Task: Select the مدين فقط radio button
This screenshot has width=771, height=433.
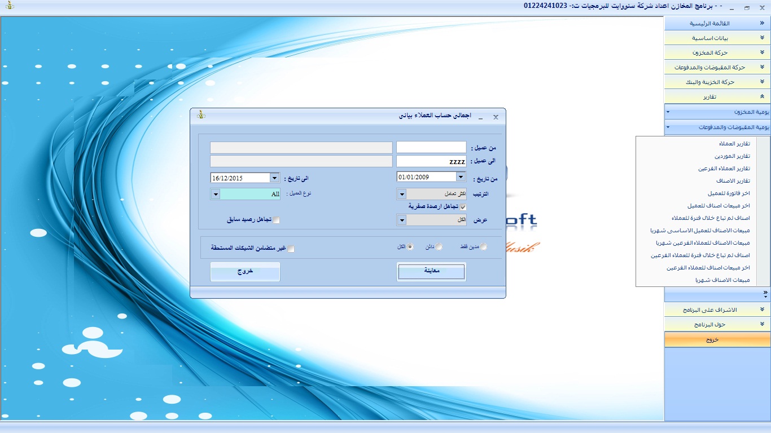Action: click(483, 246)
